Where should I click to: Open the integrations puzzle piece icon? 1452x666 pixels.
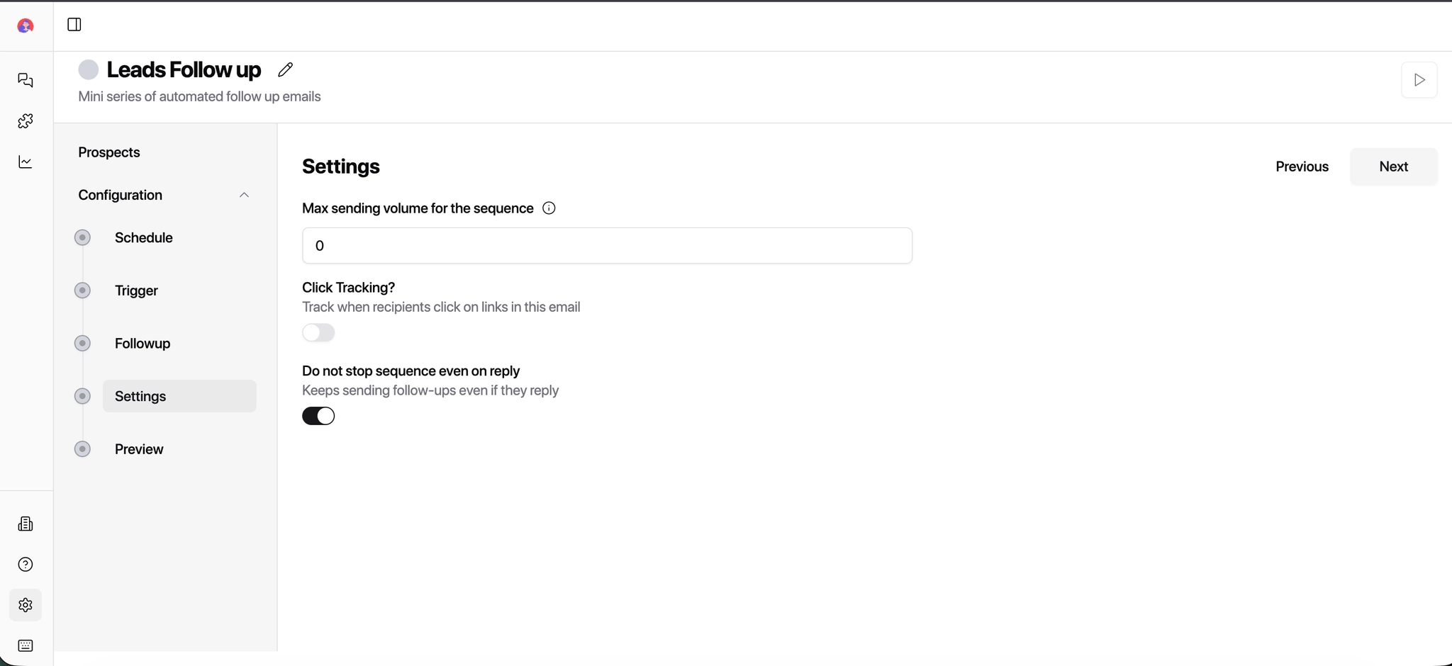pyautogui.click(x=26, y=121)
